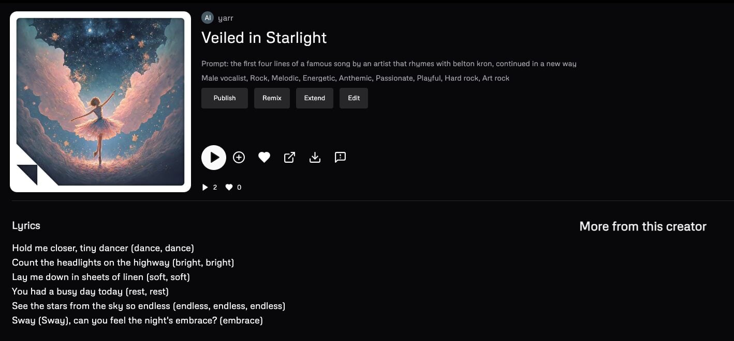734x341 pixels.
Task: Select the Hard rock genre tag
Action: point(461,79)
